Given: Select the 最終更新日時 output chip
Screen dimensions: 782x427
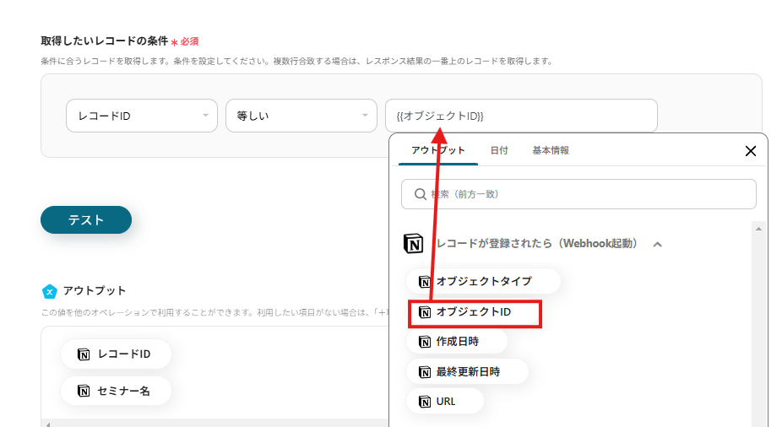Looking at the screenshot, I should click(467, 371).
